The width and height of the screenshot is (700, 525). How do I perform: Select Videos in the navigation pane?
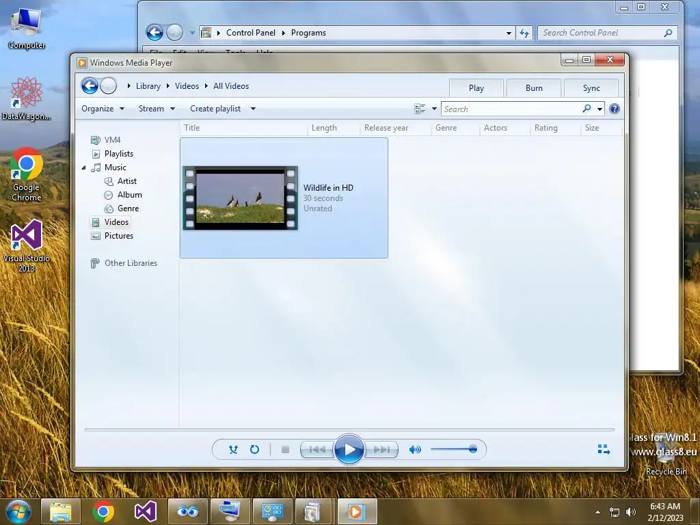(x=116, y=222)
